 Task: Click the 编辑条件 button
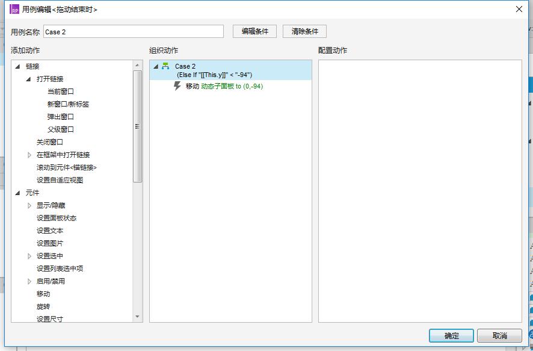254,31
